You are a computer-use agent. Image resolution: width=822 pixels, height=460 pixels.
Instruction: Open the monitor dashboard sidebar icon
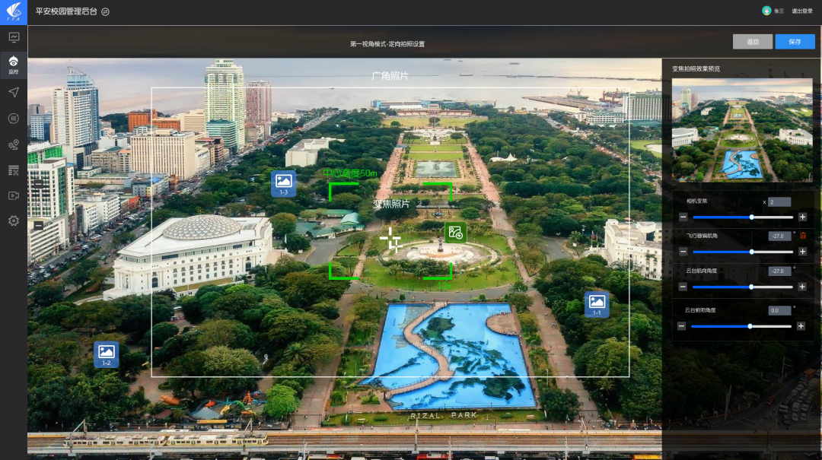point(14,37)
